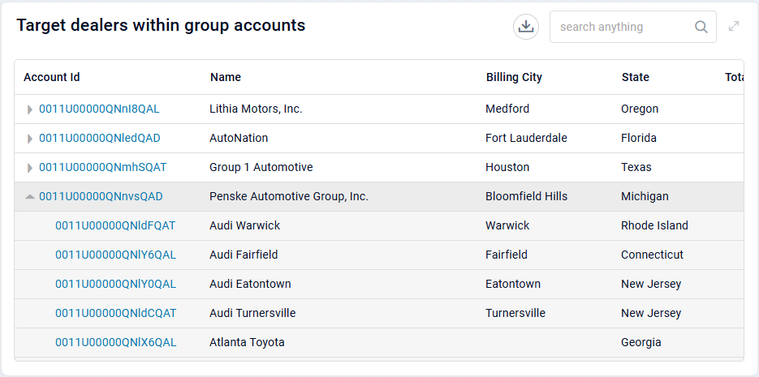This screenshot has height=377, width=759.
Task: Sort by Name column header
Action: coord(226,78)
